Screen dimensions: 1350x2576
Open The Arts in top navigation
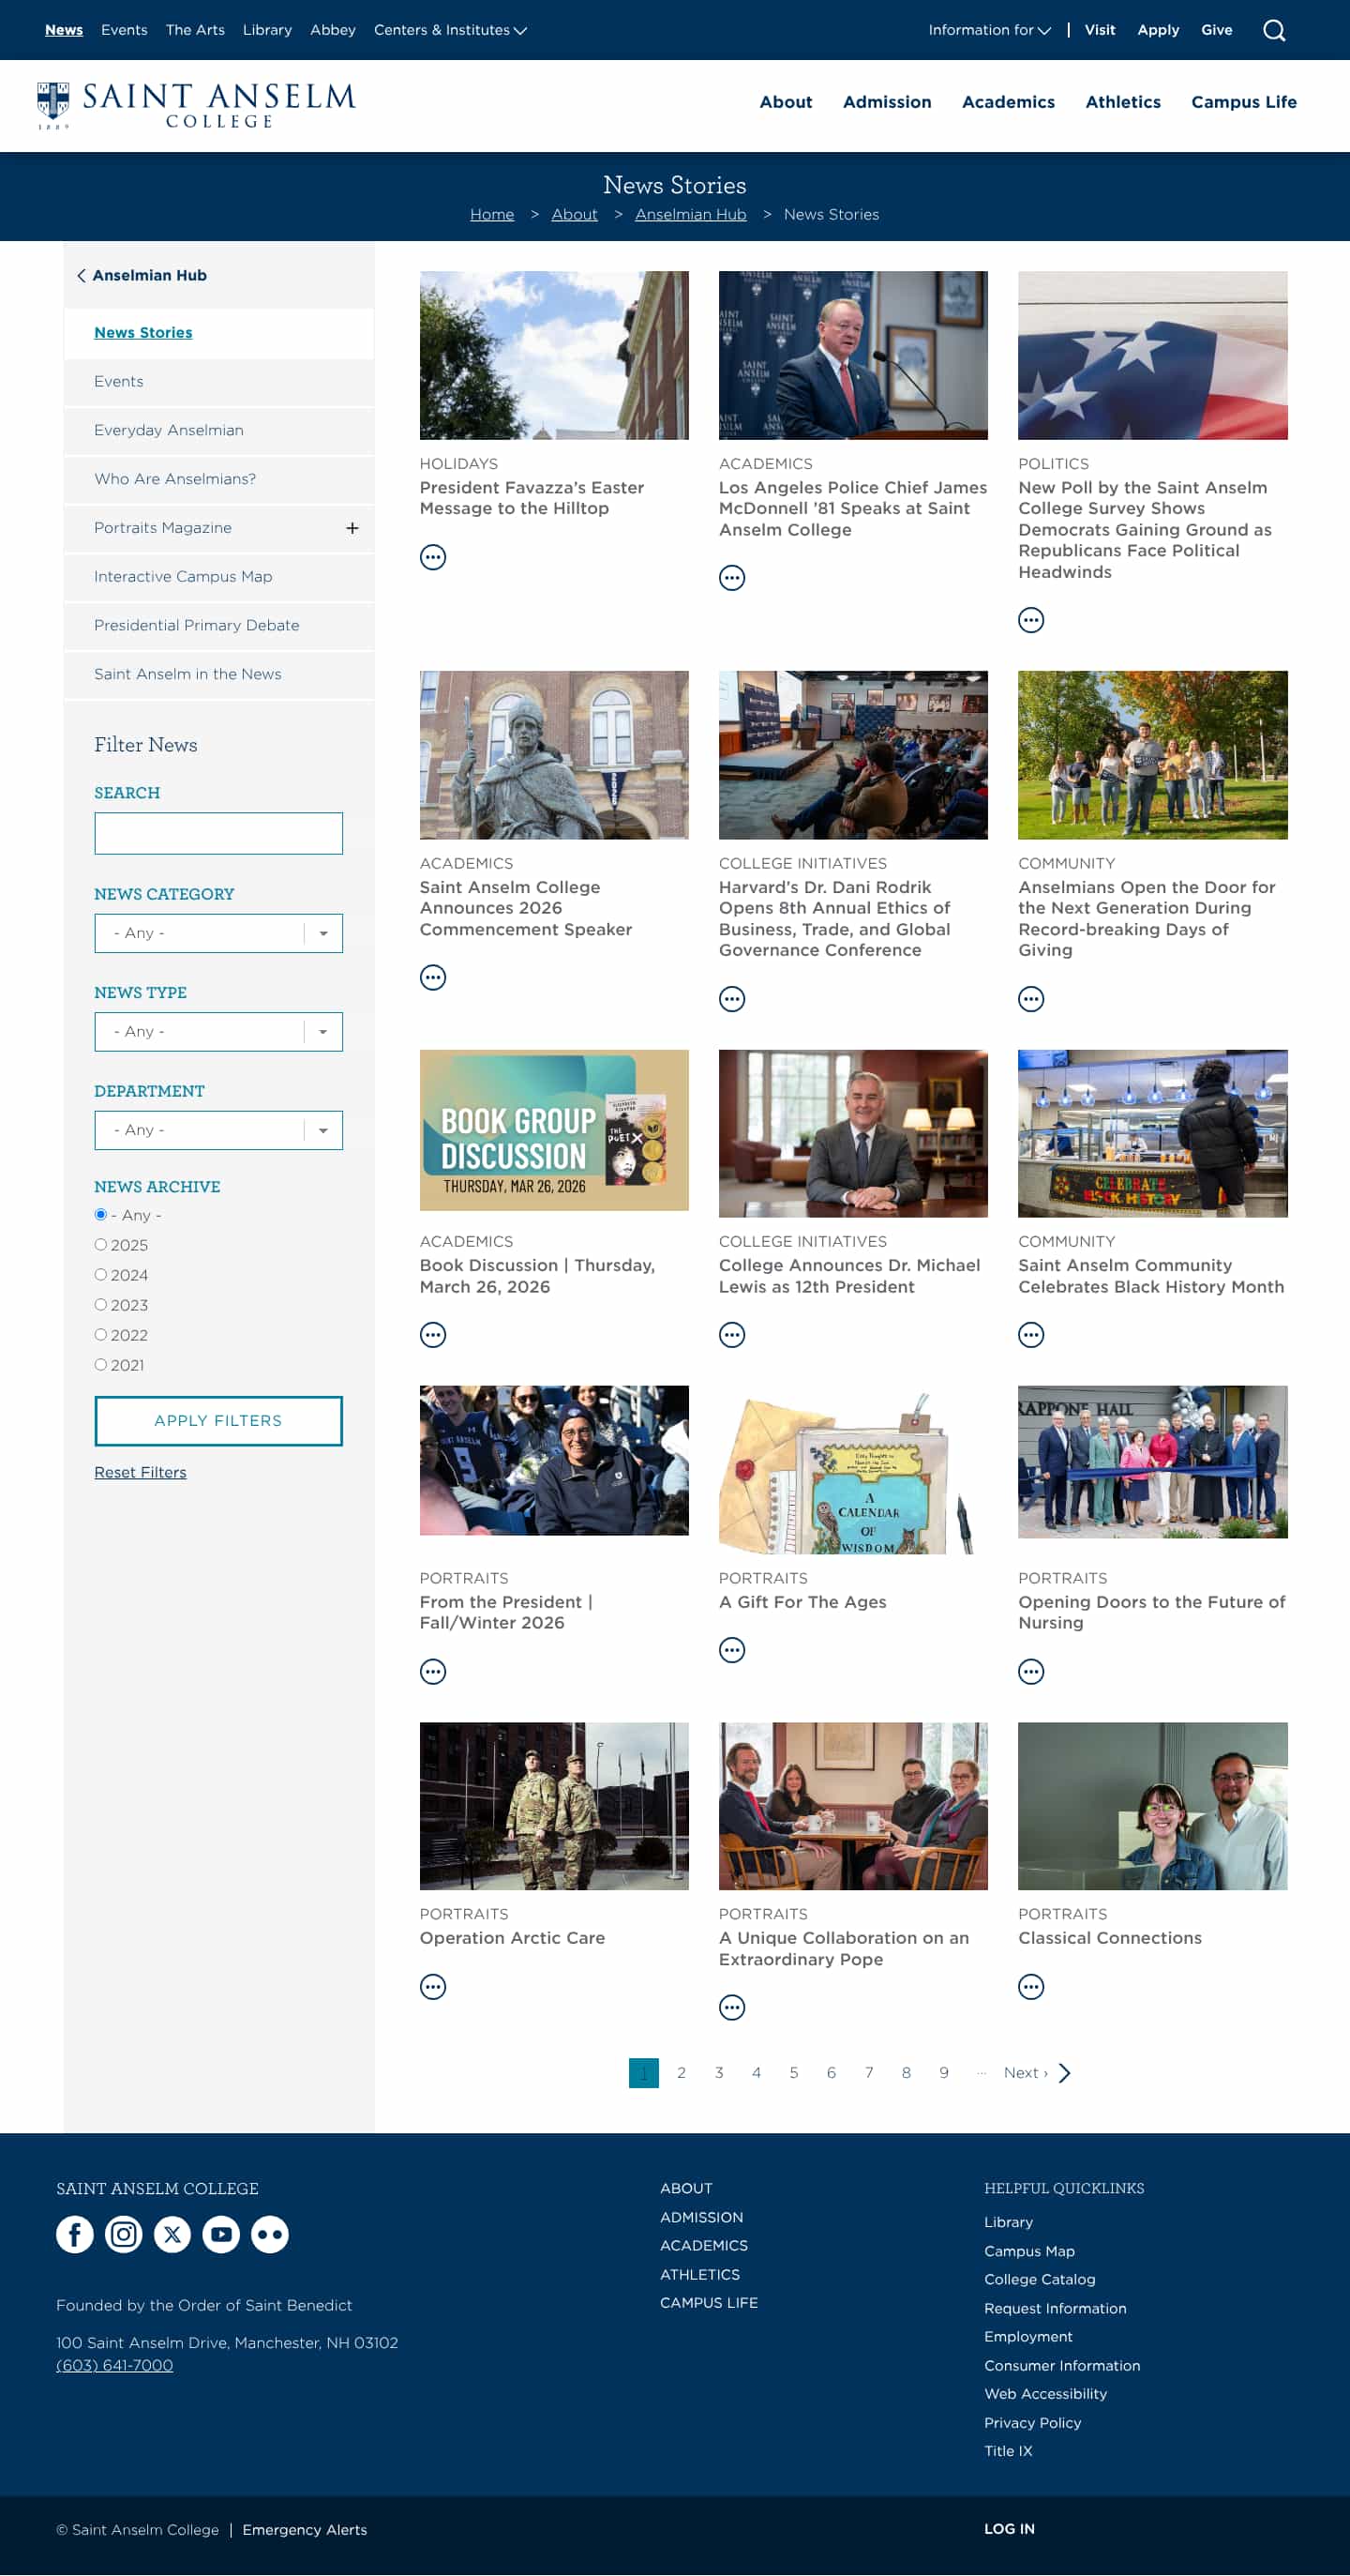(195, 30)
